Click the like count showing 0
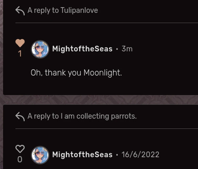Viewport: 198px width, 169px height. point(20,159)
